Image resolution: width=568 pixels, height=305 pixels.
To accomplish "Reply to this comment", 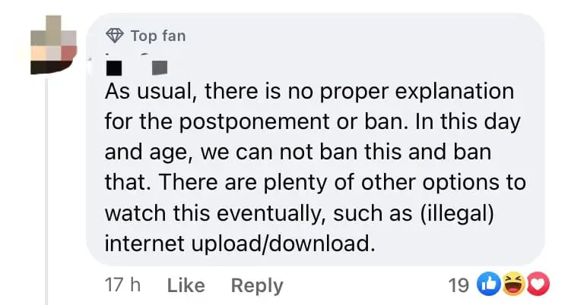I will click(x=257, y=285).
